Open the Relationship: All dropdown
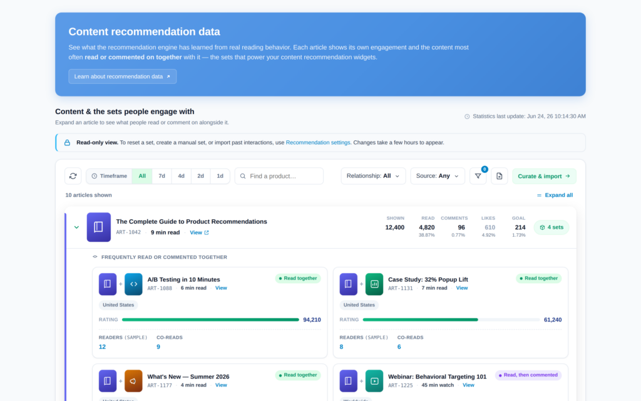Screen dimensions: 641x401 pyautogui.click(x=373, y=176)
